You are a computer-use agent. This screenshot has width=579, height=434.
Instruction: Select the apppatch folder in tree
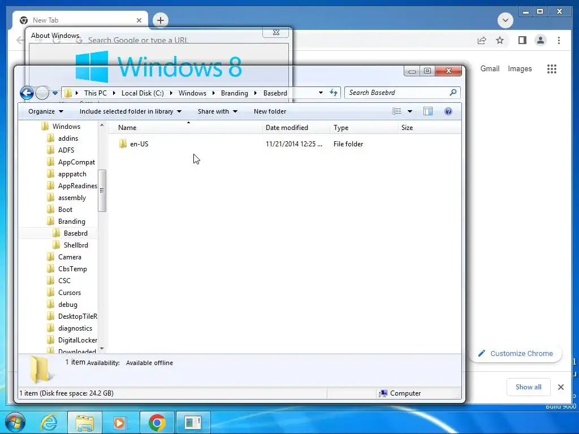tap(72, 174)
